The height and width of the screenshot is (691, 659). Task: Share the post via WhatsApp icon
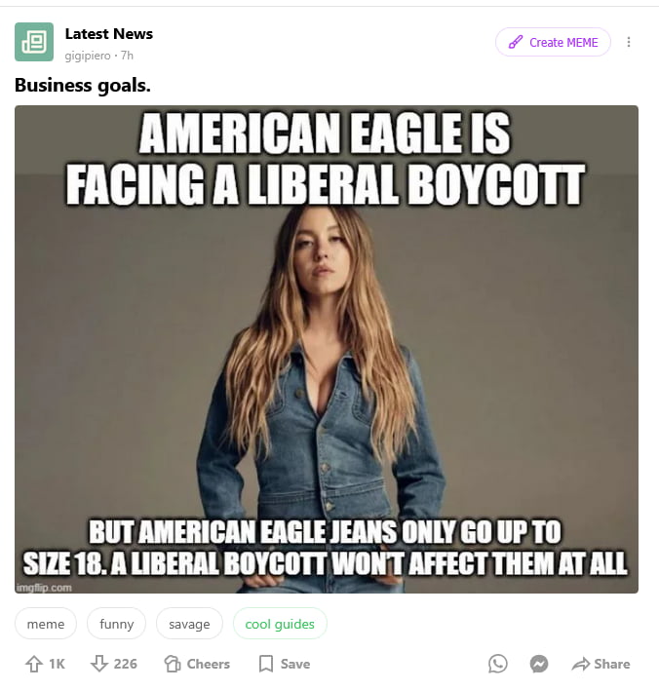[x=498, y=664]
